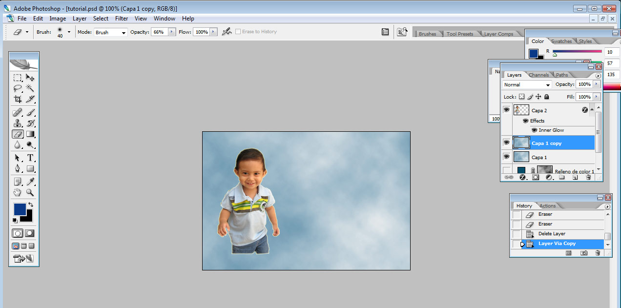The width and height of the screenshot is (621, 308).
Task: Toggle Lock all for the layer
Action: [546, 97]
